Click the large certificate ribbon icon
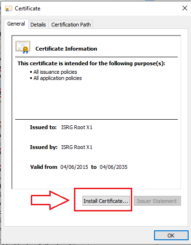This screenshot has width=191, height=245. point(23,47)
